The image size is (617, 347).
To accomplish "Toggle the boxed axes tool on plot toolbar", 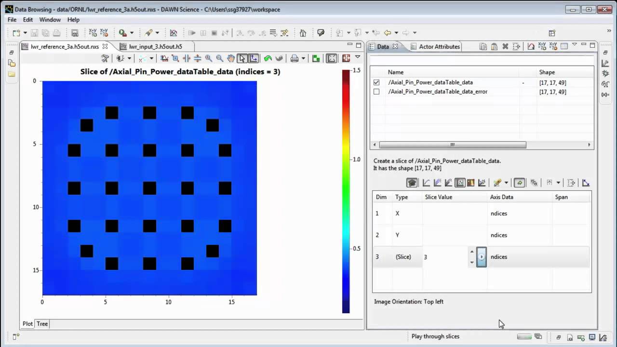I will coord(254,58).
